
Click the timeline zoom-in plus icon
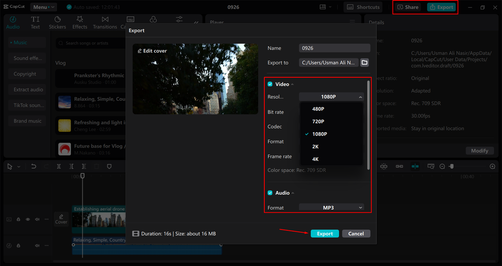(x=493, y=166)
